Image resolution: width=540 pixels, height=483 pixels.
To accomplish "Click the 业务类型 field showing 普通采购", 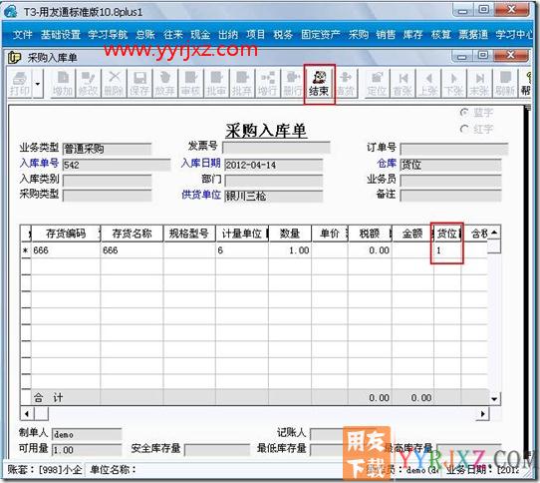I will [x=108, y=149].
